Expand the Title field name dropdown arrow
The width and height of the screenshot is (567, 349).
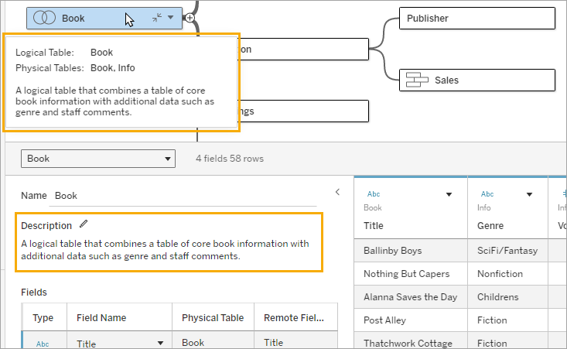point(161,344)
